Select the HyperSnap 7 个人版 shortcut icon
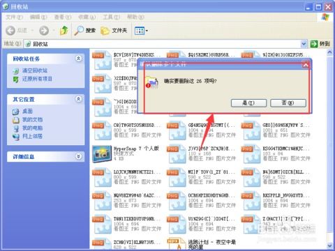This screenshot has width=335, height=251. coord(102,154)
